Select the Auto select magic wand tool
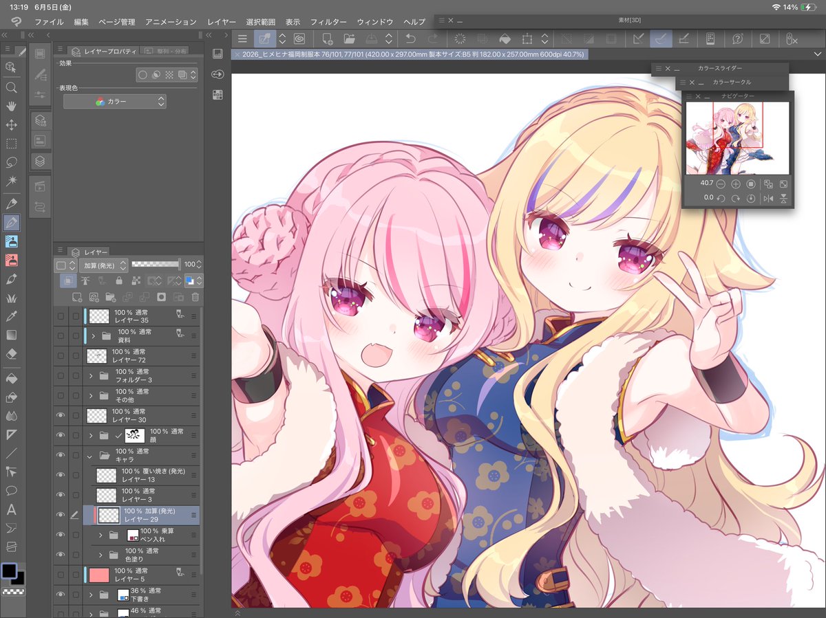The width and height of the screenshot is (826, 618). 12,181
